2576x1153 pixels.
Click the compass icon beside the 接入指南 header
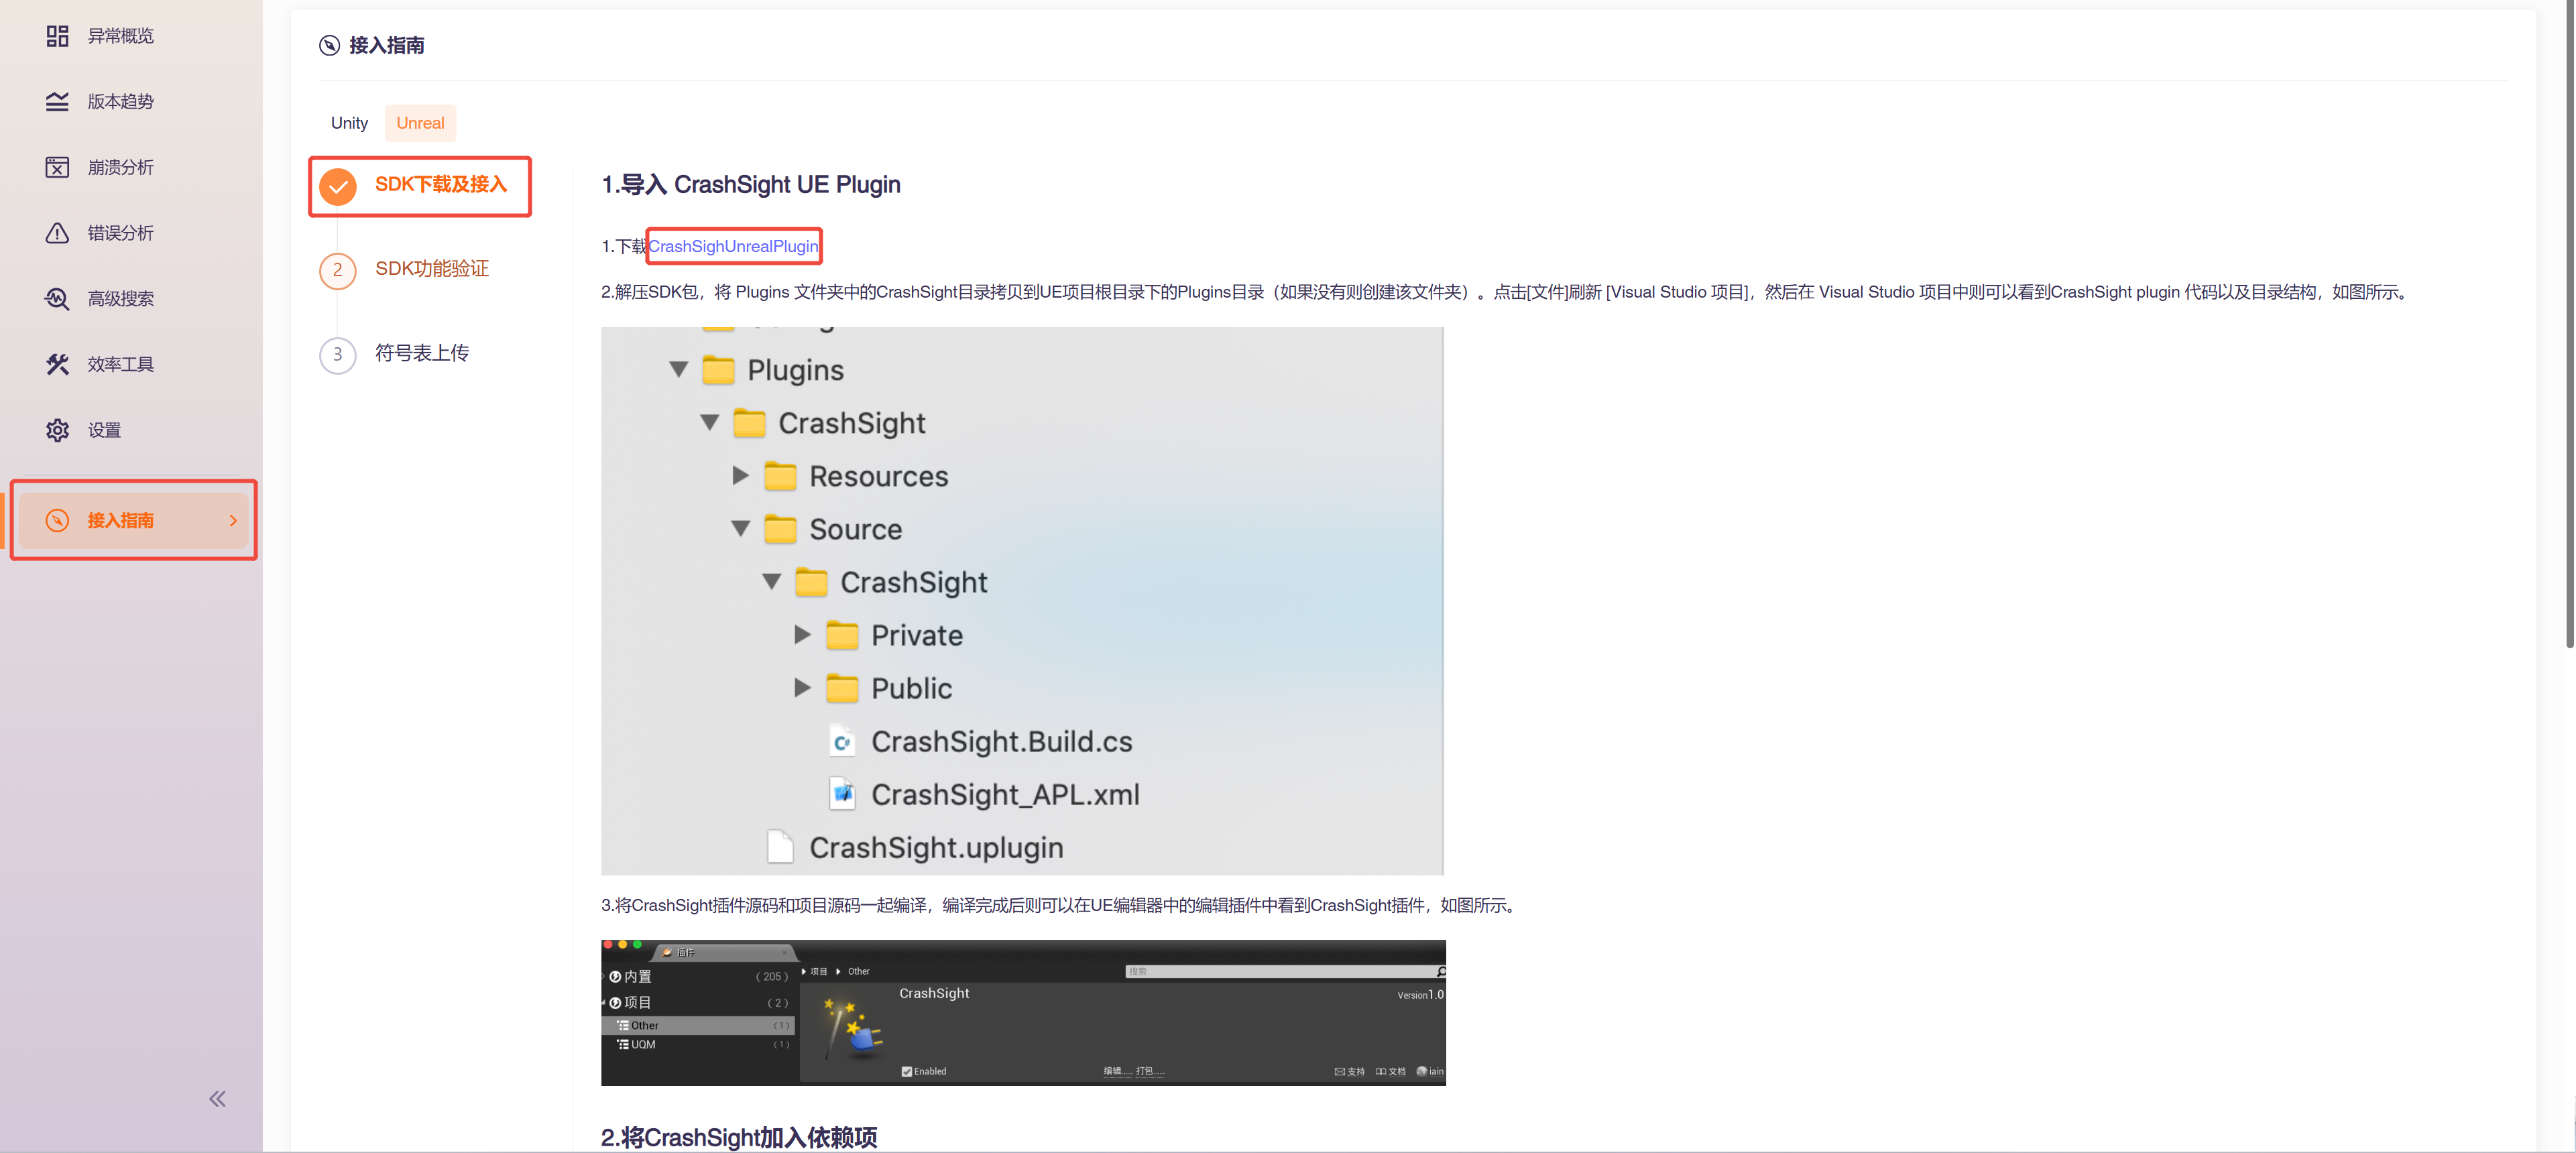[x=329, y=45]
